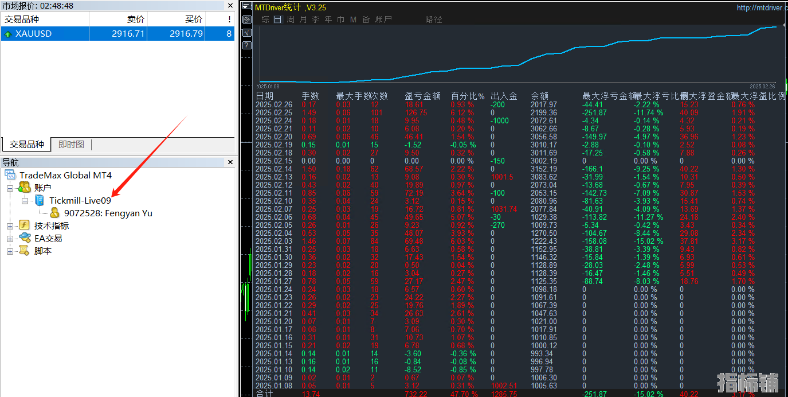Image resolution: width=788 pixels, height=397 pixels.
Task: Select the 周 weekly tab in MTDriver
Action: coord(291,20)
